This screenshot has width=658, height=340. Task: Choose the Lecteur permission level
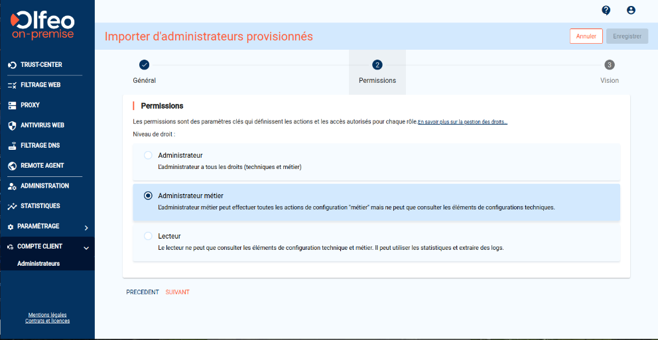[148, 236]
